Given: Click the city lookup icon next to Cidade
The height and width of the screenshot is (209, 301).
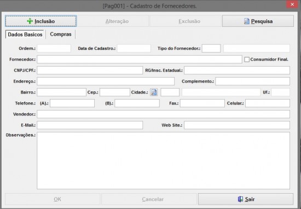Looking at the screenshot, I should [154, 92].
